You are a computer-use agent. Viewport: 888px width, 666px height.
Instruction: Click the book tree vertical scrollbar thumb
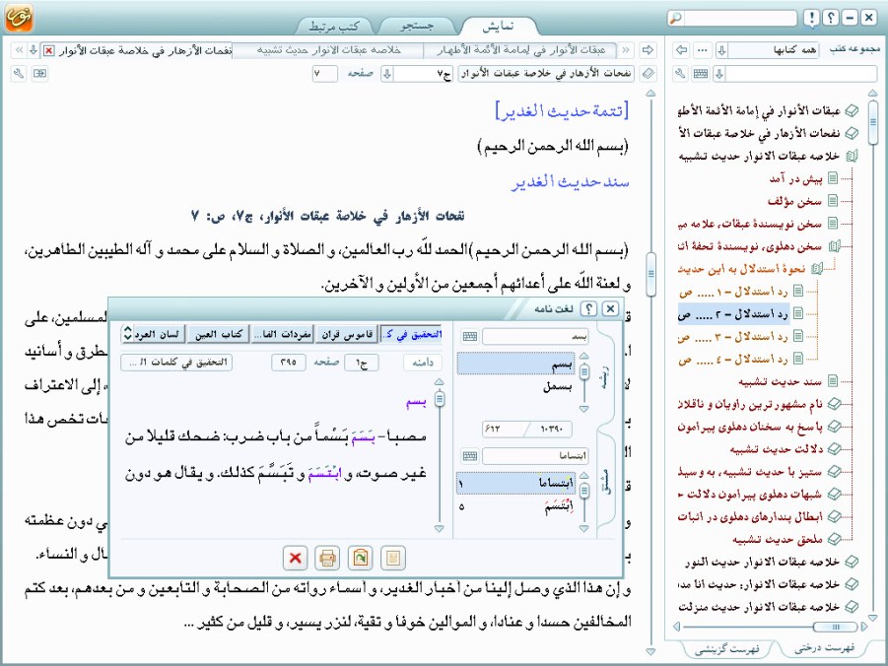point(872,122)
